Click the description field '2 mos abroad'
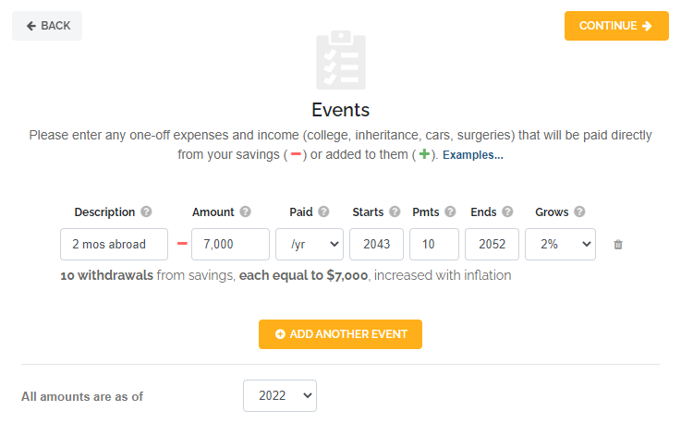The height and width of the screenshot is (447, 681). (x=115, y=245)
